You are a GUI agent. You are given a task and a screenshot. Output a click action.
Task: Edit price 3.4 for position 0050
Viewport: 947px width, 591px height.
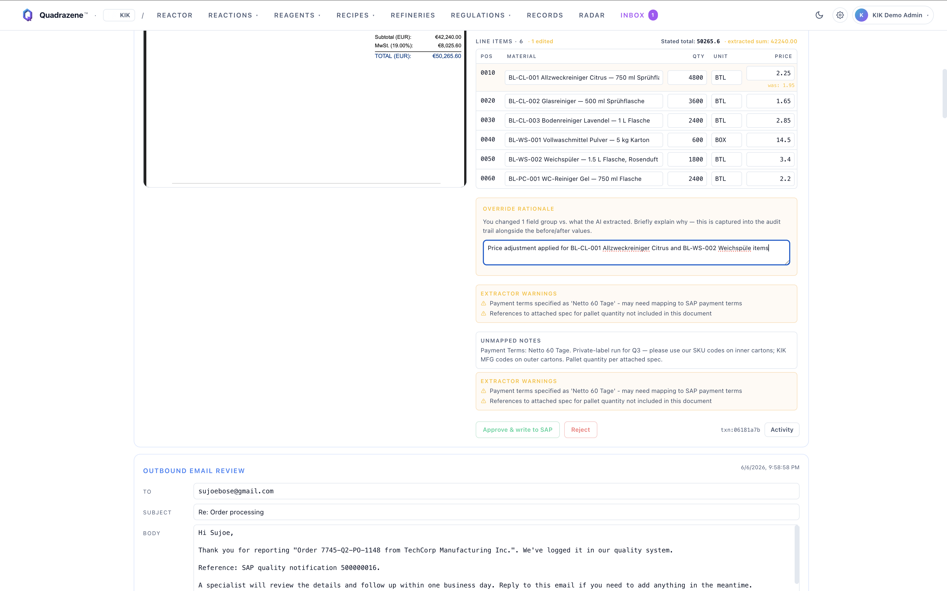pyautogui.click(x=770, y=159)
